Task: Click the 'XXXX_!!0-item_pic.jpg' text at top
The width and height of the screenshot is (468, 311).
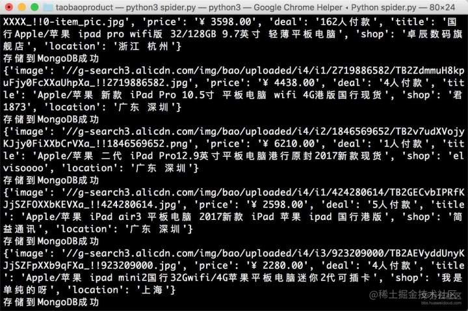Action: point(64,22)
